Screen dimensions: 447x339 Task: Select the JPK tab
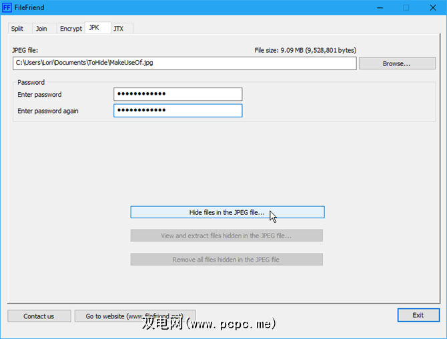click(x=98, y=27)
